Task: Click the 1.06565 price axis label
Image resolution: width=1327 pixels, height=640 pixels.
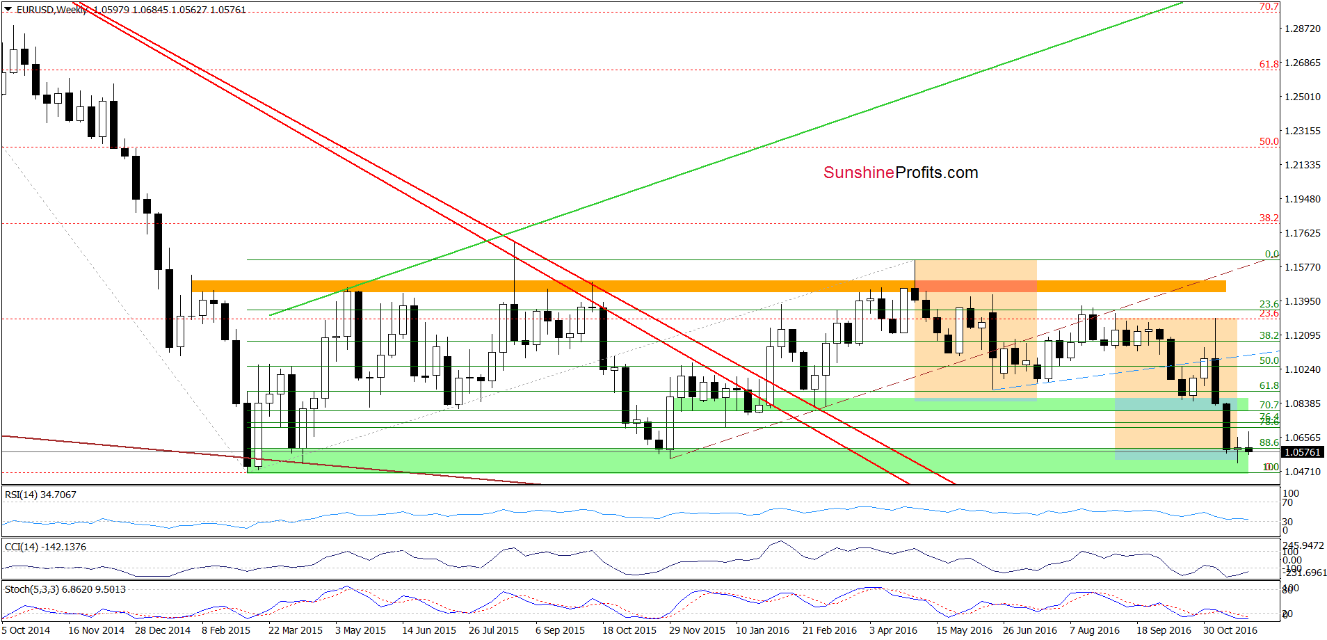Action: pos(1303,438)
